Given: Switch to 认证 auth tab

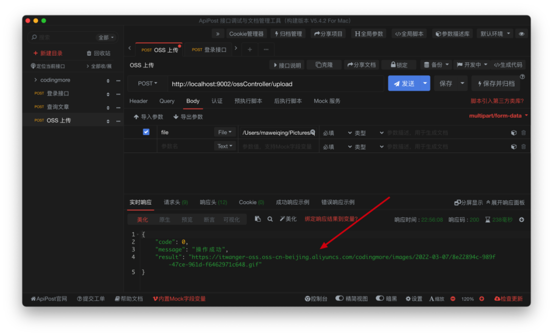Looking at the screenshot, I should (x=217, y=101).
